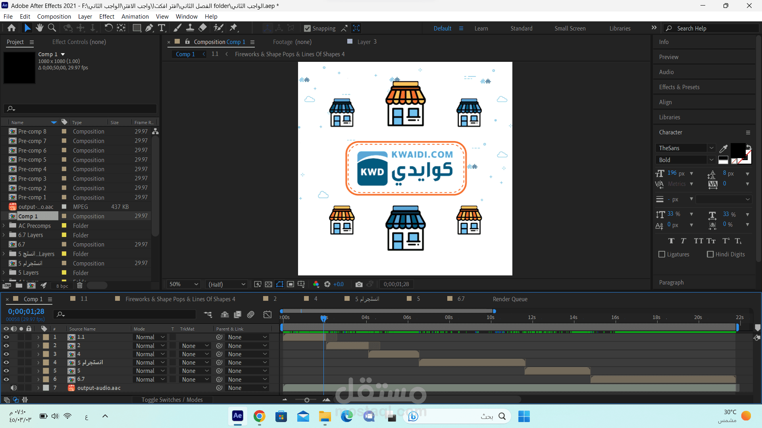Viewport: 762px width, 428px height.
Task: Expand the 5 Layers folder
Action: (4, 273)
